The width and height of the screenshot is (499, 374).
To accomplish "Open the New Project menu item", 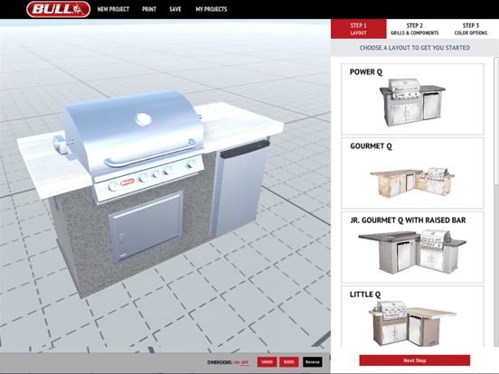I will point(113,9).
